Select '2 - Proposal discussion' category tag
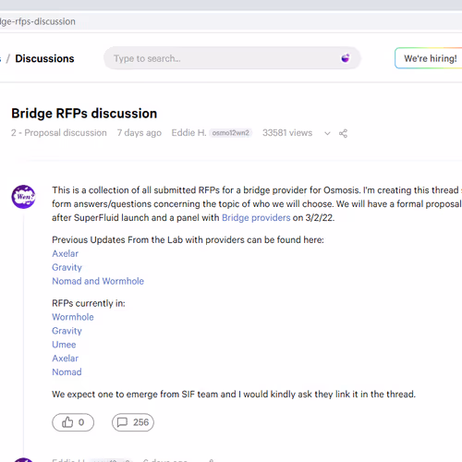Image resolution: width=462 pixels, height=462 pixels. pos(59,133)
